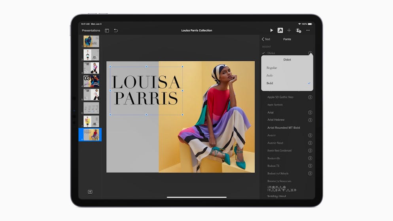393x221 pixels.
Task: Choose the Bradley Hand font
Action: pyautogui.click(x=276, y=196)
